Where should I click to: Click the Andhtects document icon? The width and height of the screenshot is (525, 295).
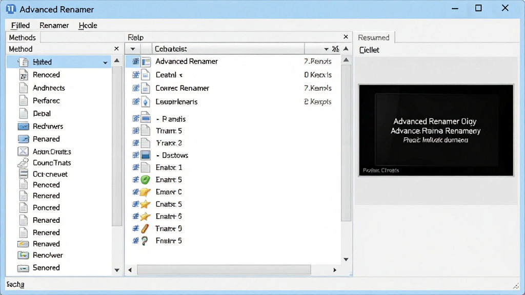click(x=24, y=88)
